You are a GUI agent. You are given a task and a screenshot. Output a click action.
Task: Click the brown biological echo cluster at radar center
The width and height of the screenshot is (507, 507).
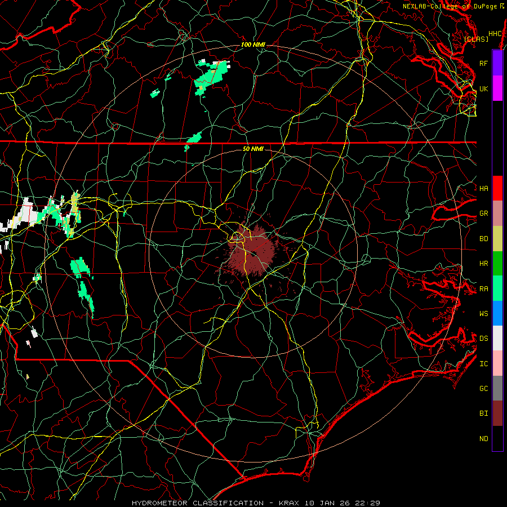[252, 251]
